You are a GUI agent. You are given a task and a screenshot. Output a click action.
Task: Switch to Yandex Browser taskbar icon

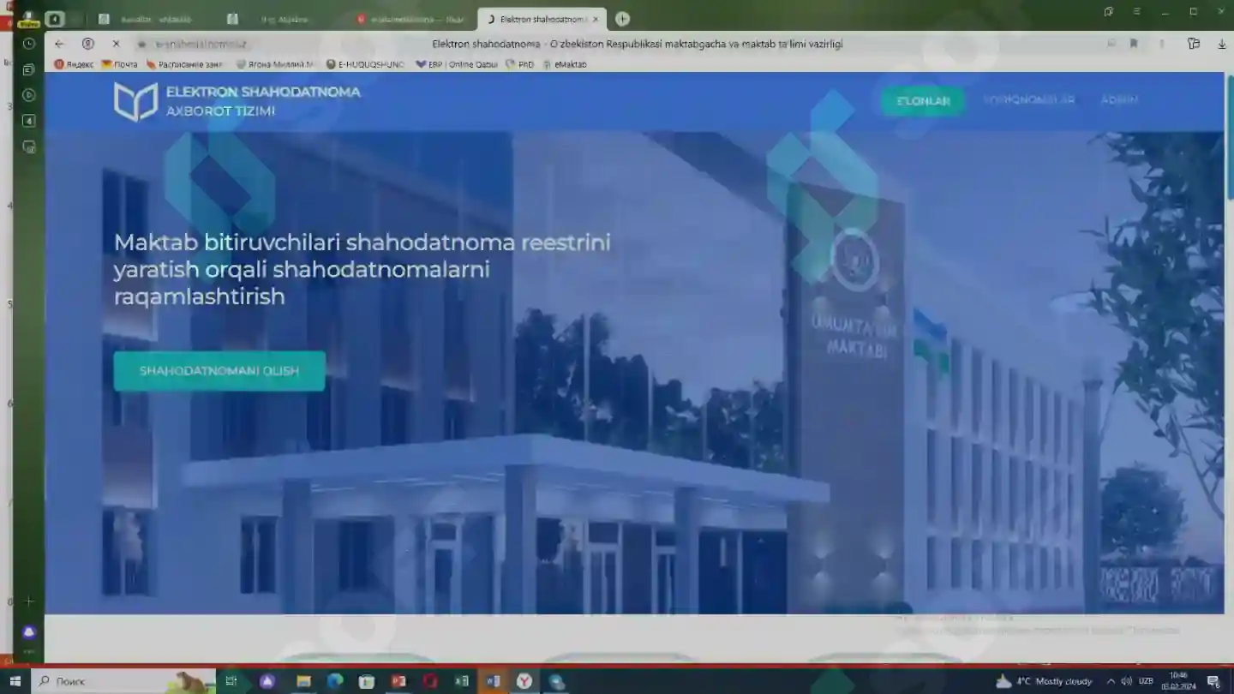[x=524, y=681]
